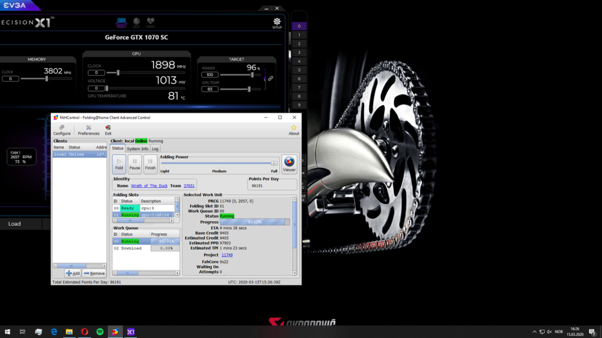This screenshot has height=338, width=602.
Task: Switch to the System Info tab
Action: coord(137,149)
